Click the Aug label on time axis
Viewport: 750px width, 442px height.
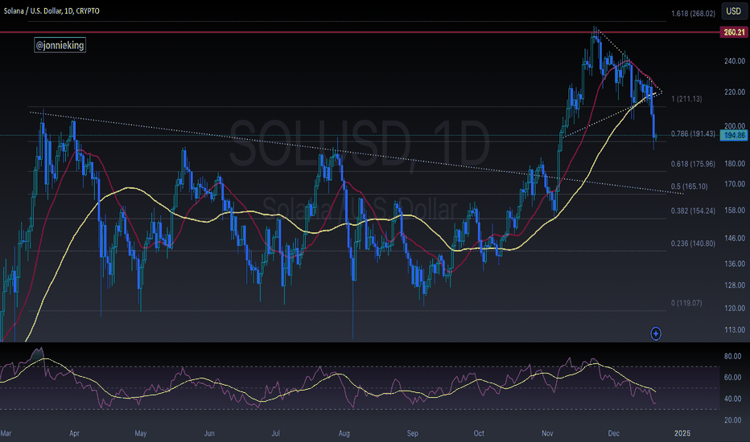pyautogui.click(x=344, y=433)
